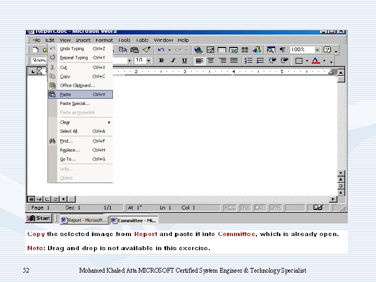Toggle Underline formatting

click(x=184, y=61)
